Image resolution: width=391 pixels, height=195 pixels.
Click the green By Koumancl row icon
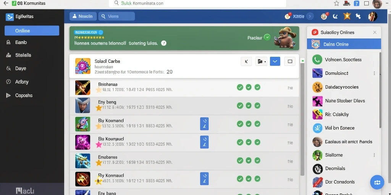(82, 124)
